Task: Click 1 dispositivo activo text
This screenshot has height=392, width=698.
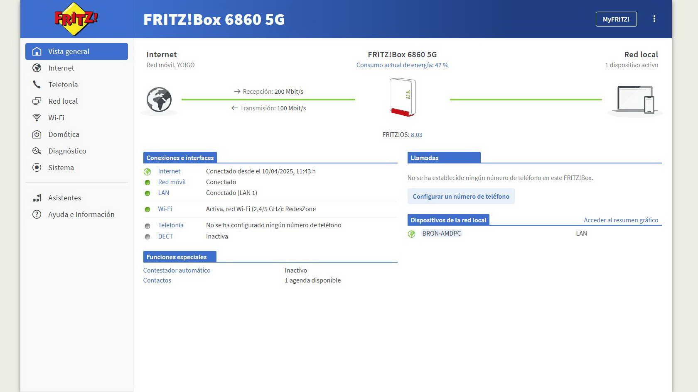Action: click(x=632, y=65)
